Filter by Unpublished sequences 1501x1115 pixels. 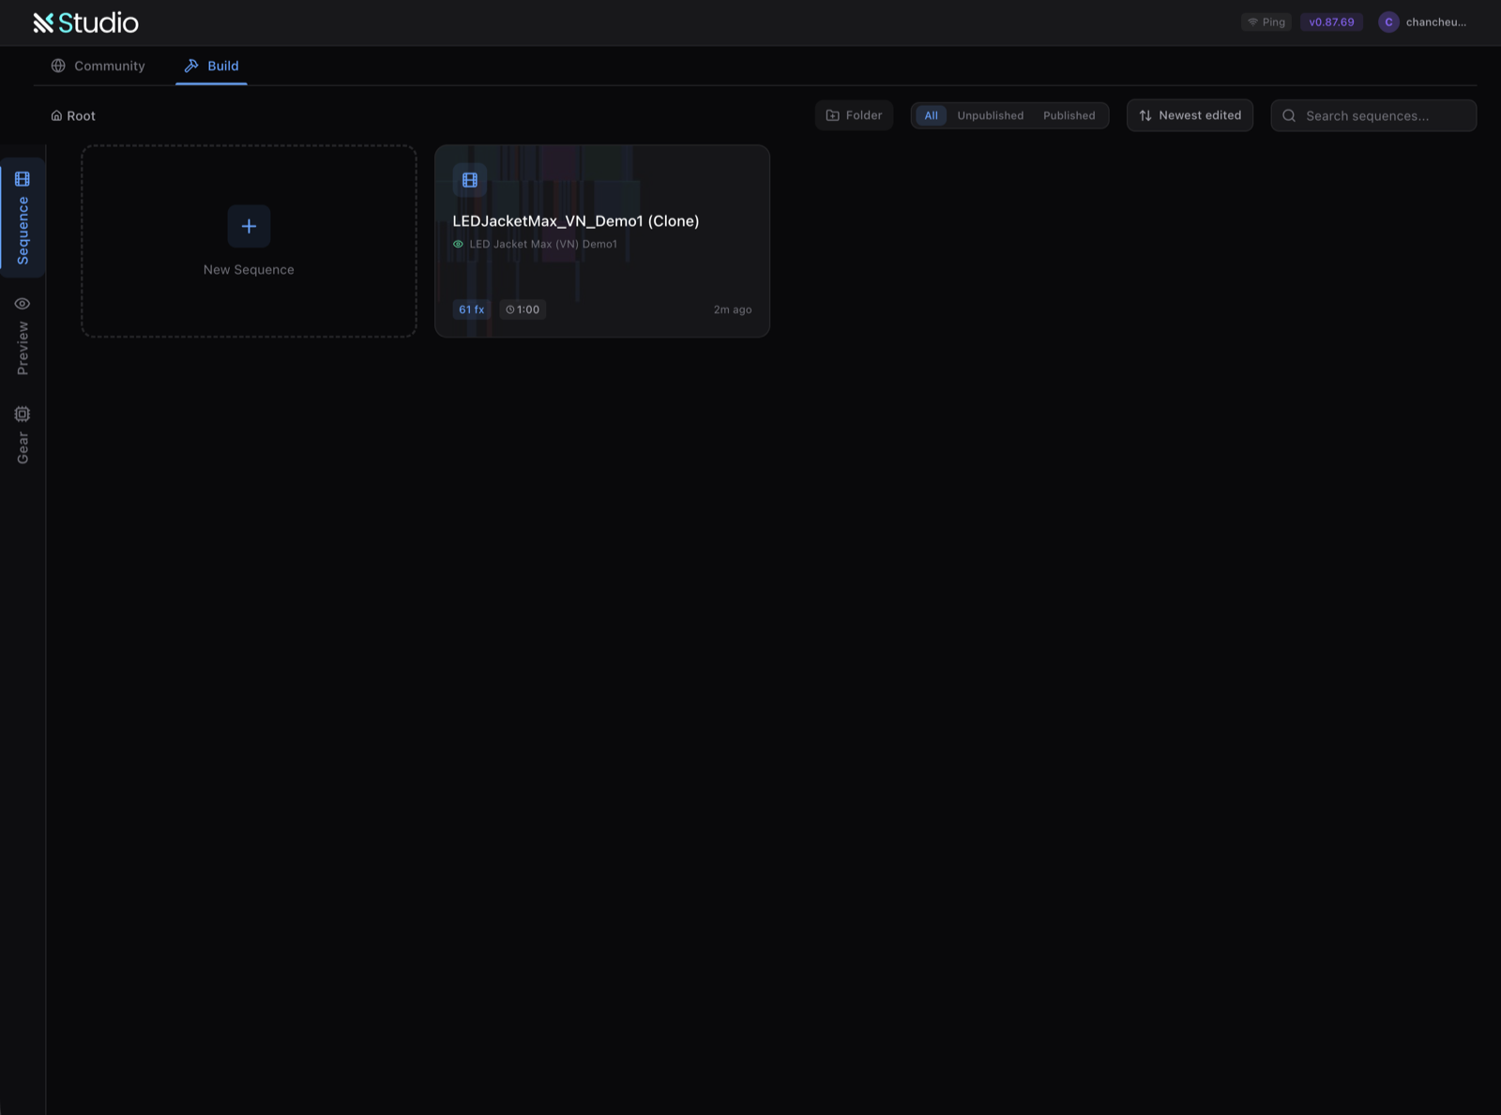[991, 115]
